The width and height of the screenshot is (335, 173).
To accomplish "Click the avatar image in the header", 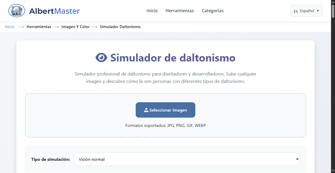I will point(16,11).
